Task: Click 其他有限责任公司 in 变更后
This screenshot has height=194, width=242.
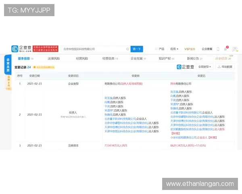Action: (x=181, y=84)
